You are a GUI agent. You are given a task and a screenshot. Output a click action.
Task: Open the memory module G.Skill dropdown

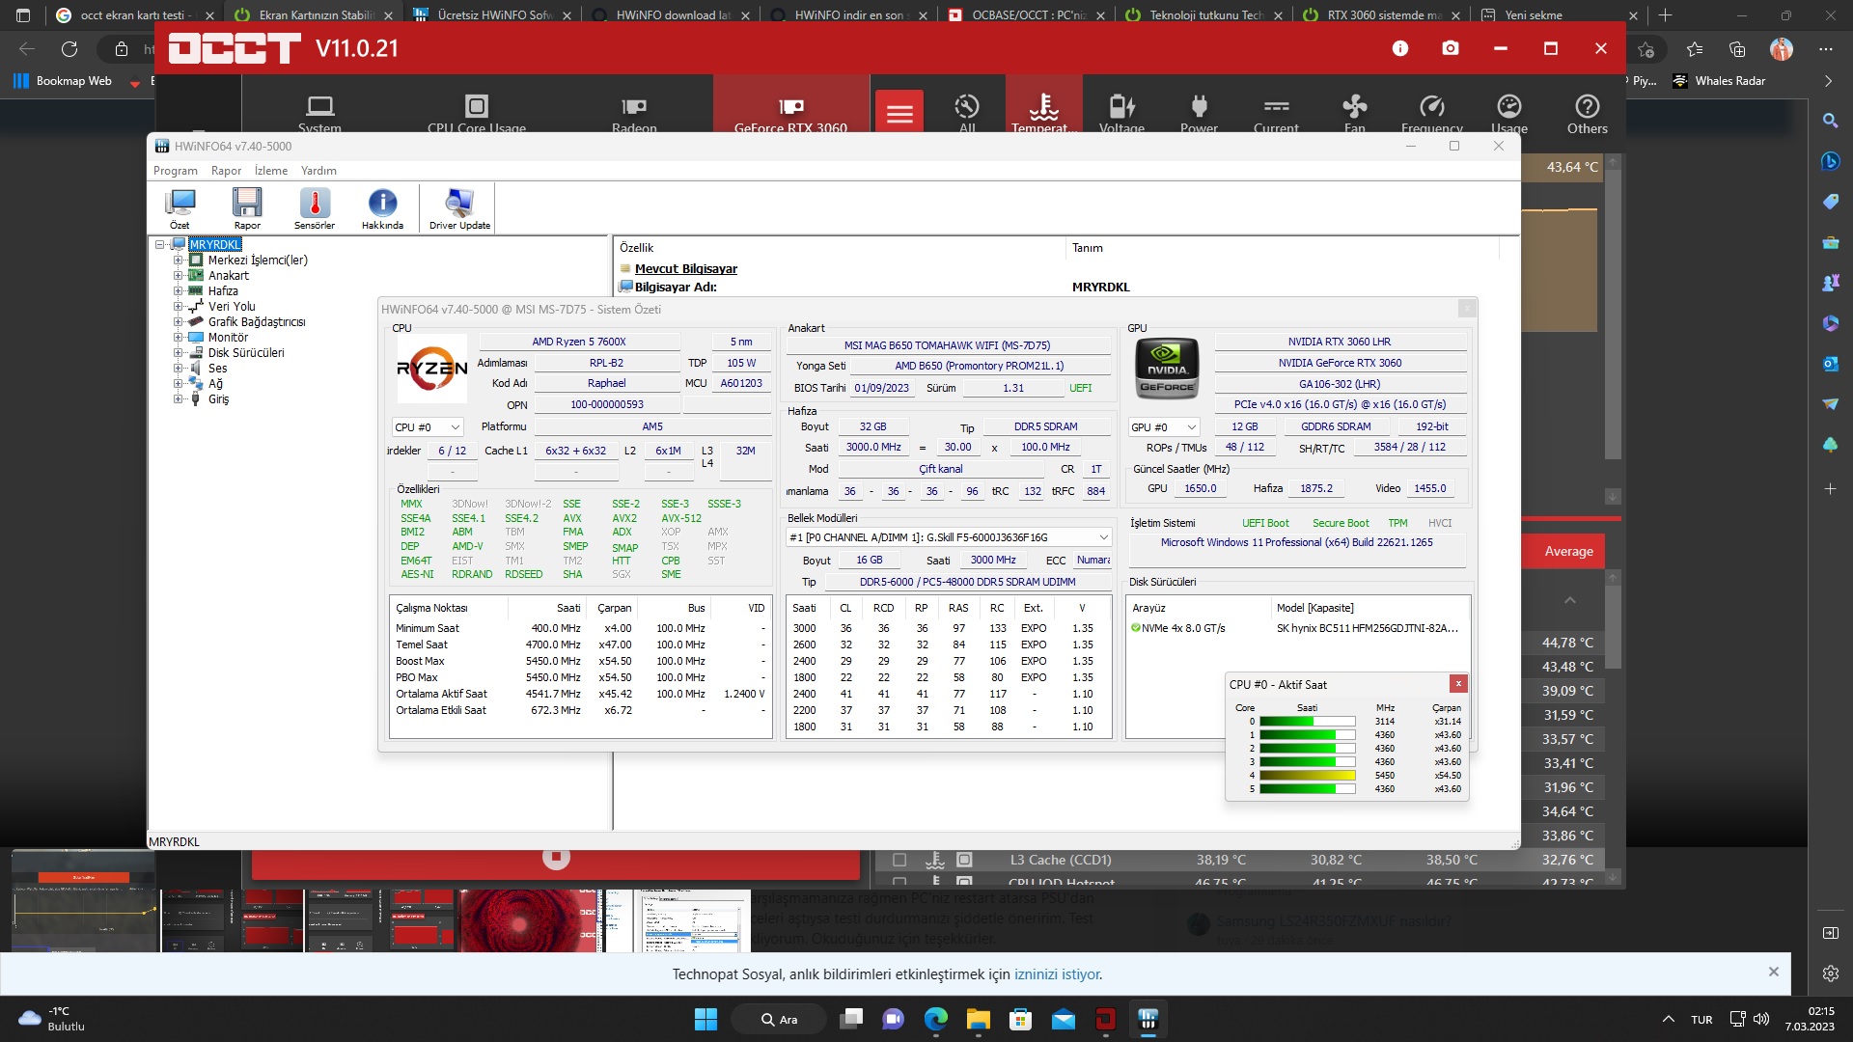click(x=949, y=537)
